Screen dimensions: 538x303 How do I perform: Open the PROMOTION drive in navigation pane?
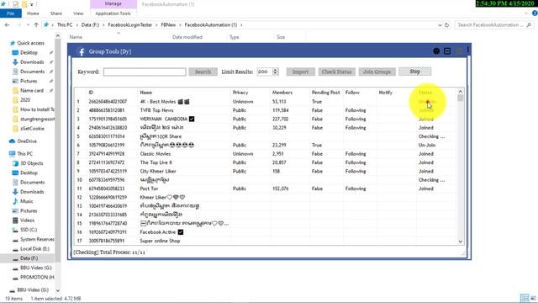tap(37, 277)
